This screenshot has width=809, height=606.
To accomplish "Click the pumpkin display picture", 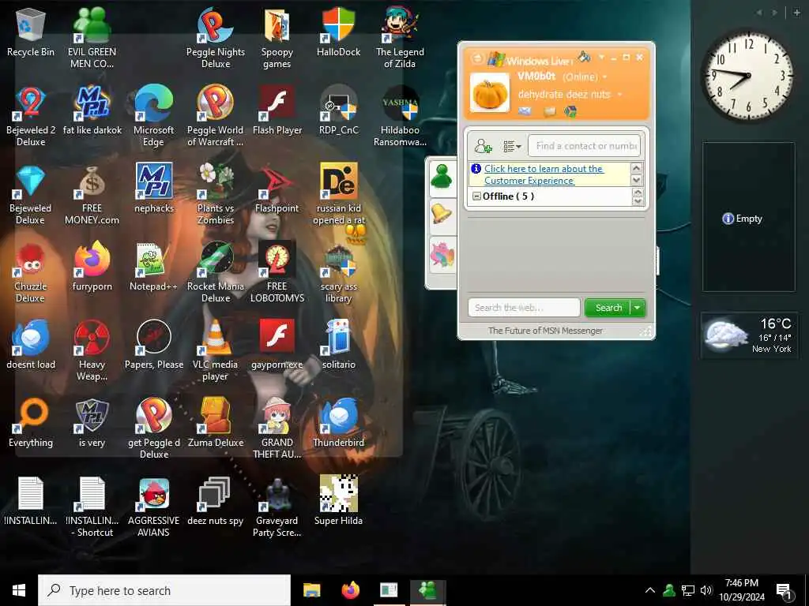I will 489,93.
